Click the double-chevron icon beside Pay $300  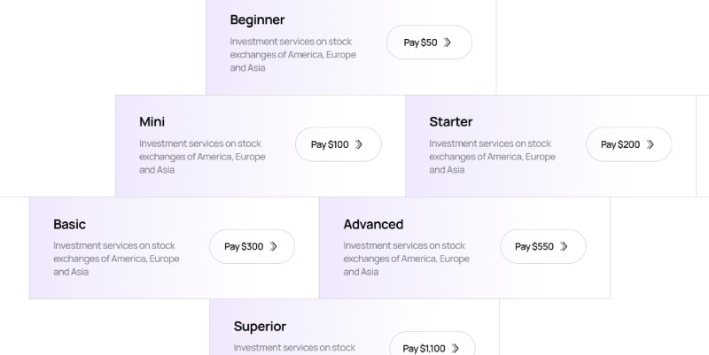[274, 247]
